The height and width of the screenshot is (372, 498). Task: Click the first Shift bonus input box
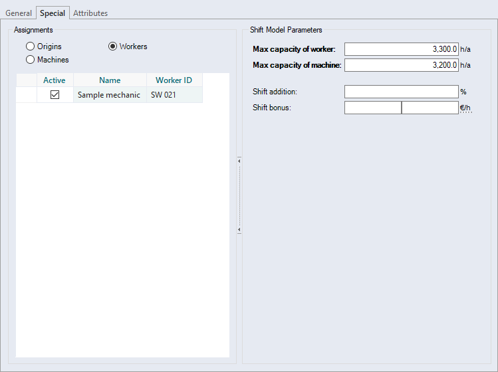click(372, 108)
